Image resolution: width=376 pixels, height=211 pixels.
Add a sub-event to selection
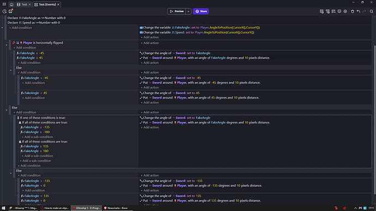[328, 11]
